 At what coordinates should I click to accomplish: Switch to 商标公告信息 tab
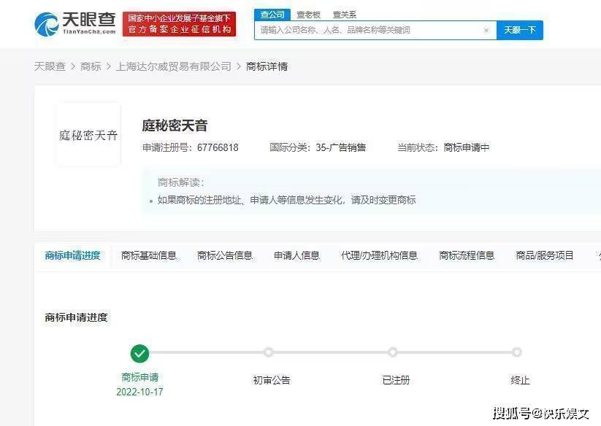tap(225, 256)
